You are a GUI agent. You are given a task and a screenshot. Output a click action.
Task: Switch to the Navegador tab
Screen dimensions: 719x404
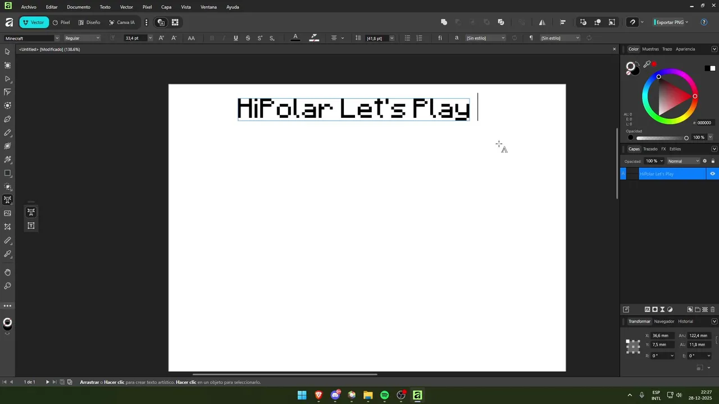pyautogui.click(x=664, y=322)
